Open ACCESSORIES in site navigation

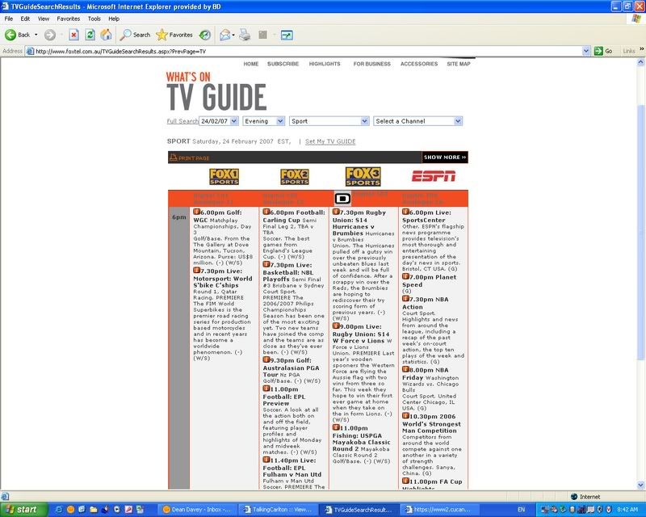tap(419, 64)
